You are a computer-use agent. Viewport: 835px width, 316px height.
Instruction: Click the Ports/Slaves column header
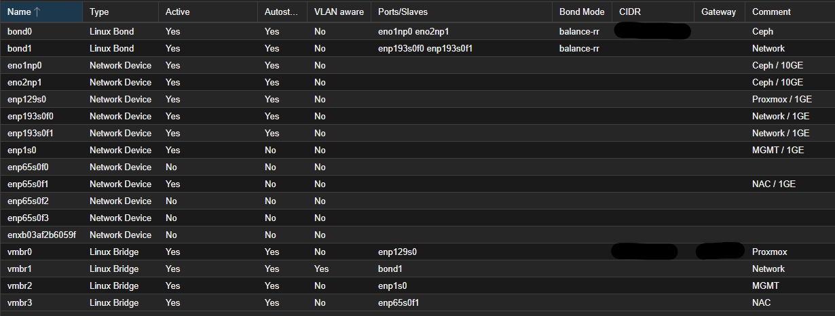point(403,12)
